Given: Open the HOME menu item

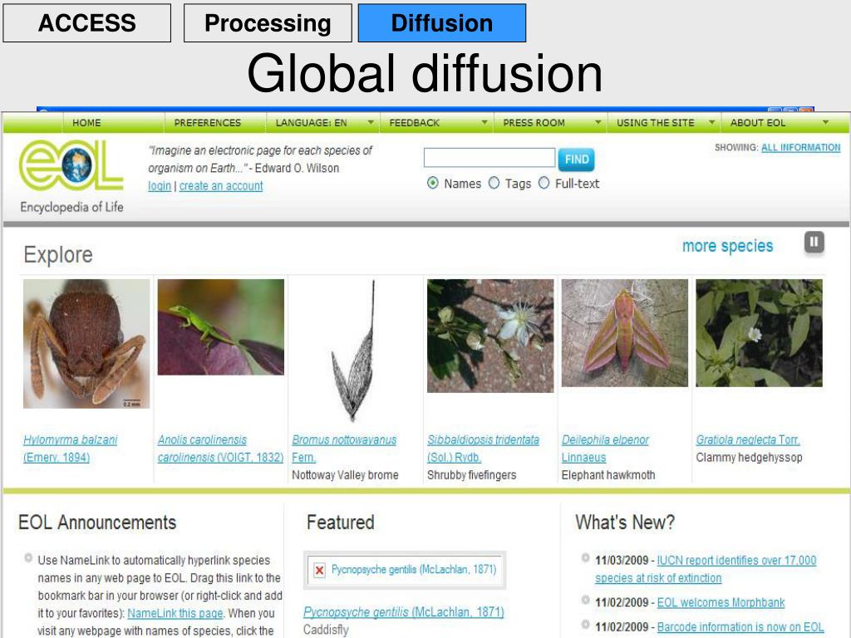Looking at the screenshot, I should 86,123.
